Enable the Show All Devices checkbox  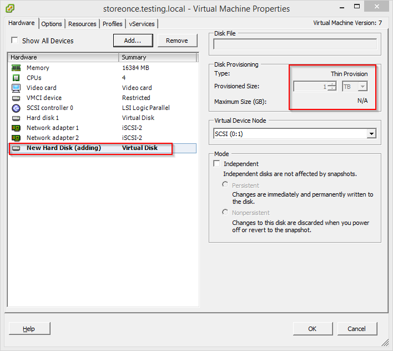click(15, 41)
